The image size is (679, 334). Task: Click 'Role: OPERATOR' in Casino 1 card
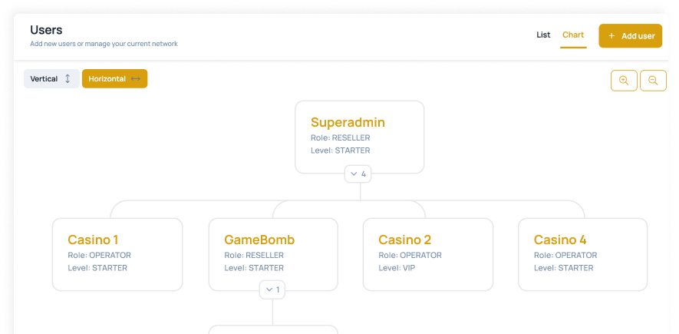pyautogui.click(x=99, y=255)
